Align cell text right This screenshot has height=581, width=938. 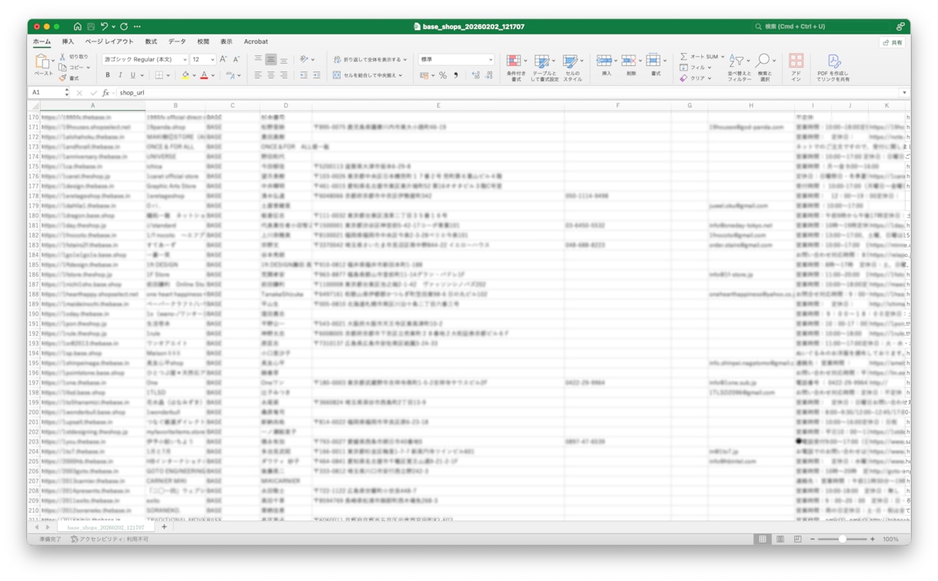tap(284, 75)
